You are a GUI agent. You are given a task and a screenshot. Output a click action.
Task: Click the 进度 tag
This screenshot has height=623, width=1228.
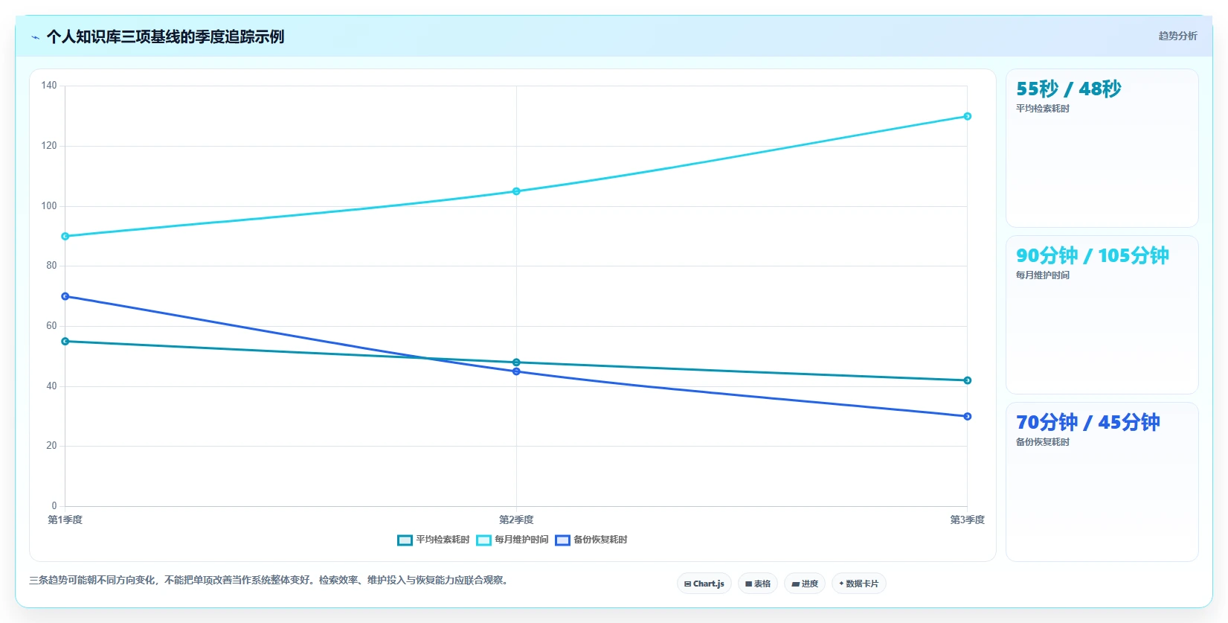click(x=805, y=584)
